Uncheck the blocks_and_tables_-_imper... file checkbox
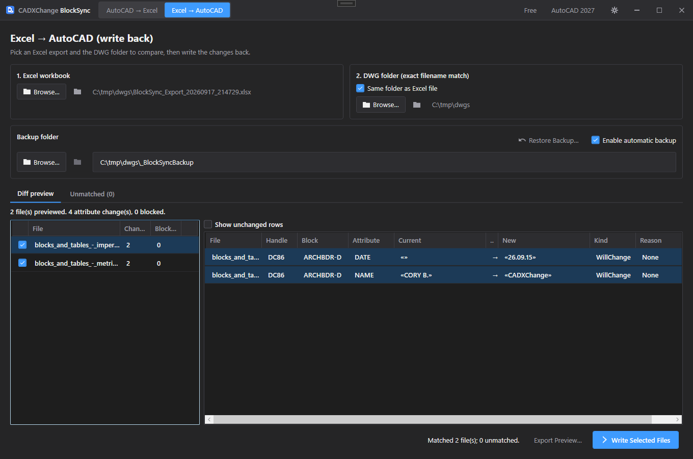The height and width of the screenshot is (459, 693). (x=22, y=245)
